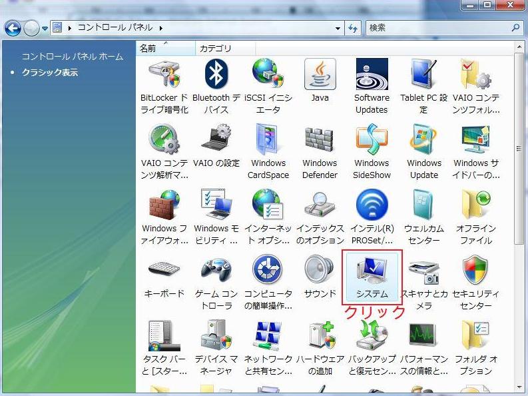Open the システム control panel icon
Image resolution: width=528 pixels, height=396 pixels.
pyautogui.click(x=372, y=275)
